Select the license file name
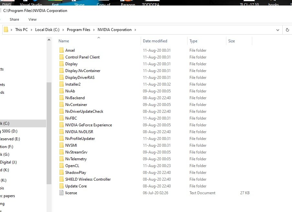The height and width of the screenshot is (212, 292). click(x=71, y=193)
